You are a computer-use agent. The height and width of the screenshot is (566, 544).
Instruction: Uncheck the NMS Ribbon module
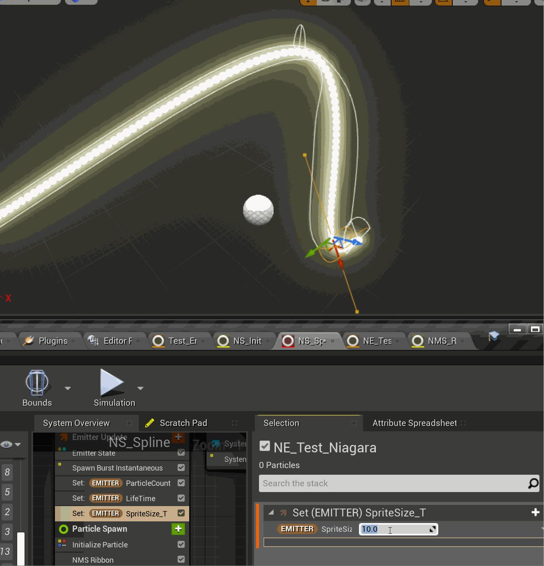click(181, 559)
